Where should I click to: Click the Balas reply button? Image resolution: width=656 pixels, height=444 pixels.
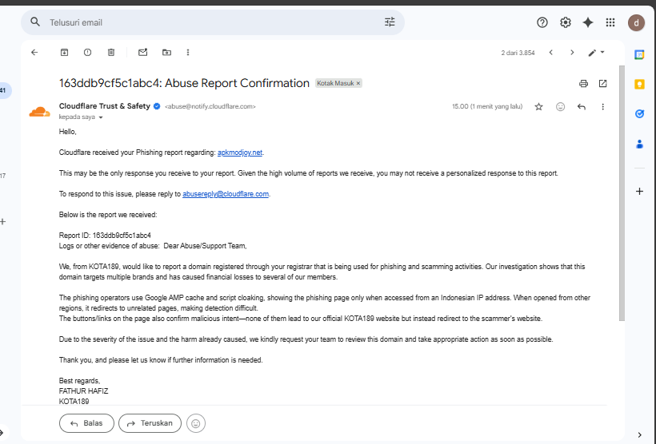pos(86,423)
